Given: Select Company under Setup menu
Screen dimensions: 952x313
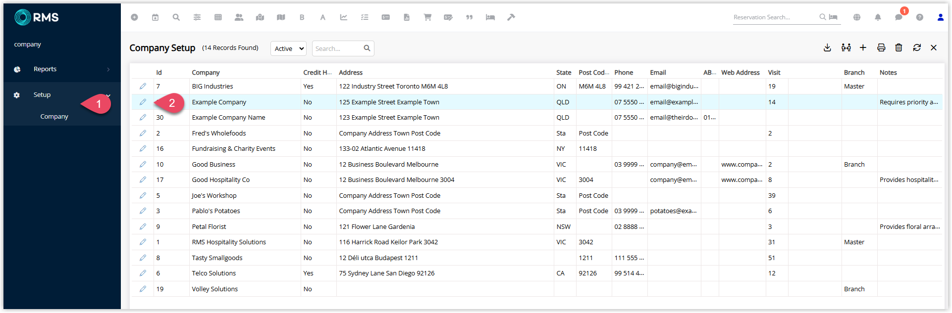Looking at the screenshot, I should pos(54,117).
